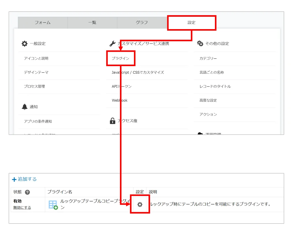
Task: Open APIトークン settings
Action: pos(122,86)
